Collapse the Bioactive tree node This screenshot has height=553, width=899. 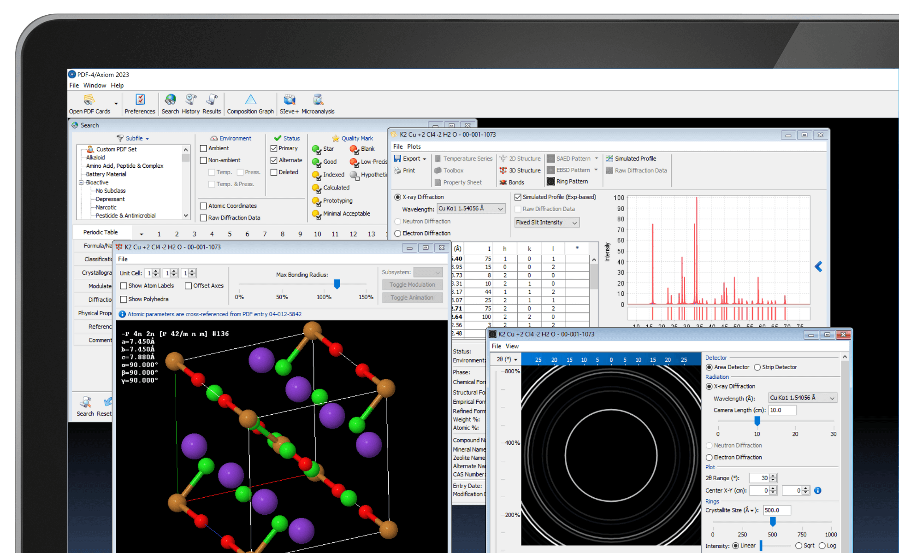click(x=81, y=182)
